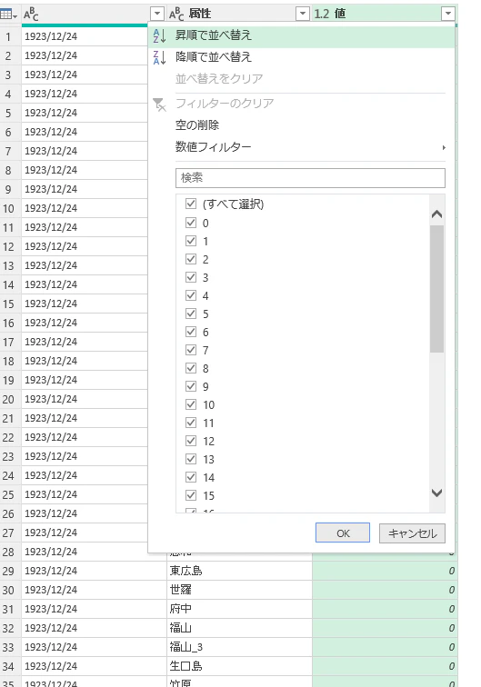Click the 属性 column header
This screenshot has height=687, width=481.
pos(239,14)
